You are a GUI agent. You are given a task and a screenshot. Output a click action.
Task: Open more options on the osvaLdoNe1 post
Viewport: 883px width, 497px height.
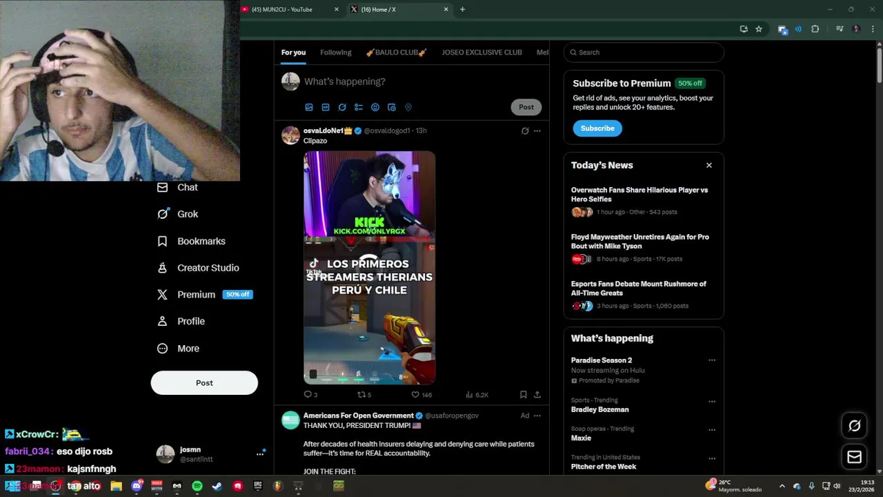[537, 130]
